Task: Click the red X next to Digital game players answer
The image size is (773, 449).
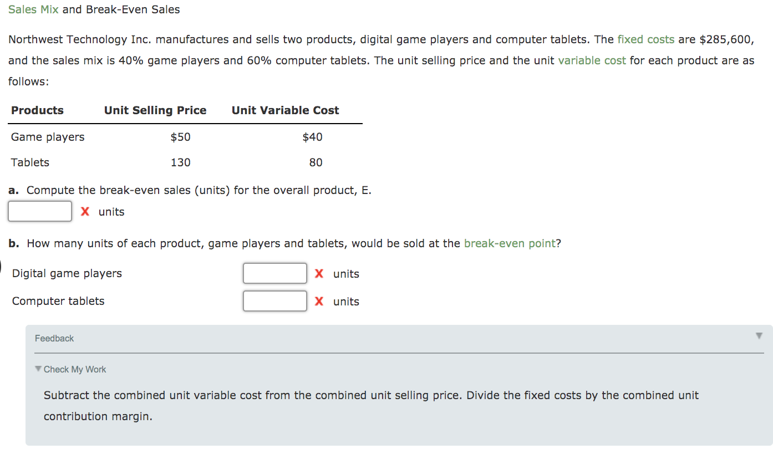Action: tap(319, 273)
